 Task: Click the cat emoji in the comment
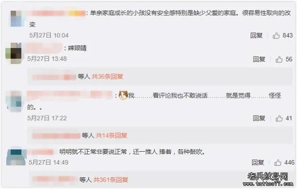123,95
